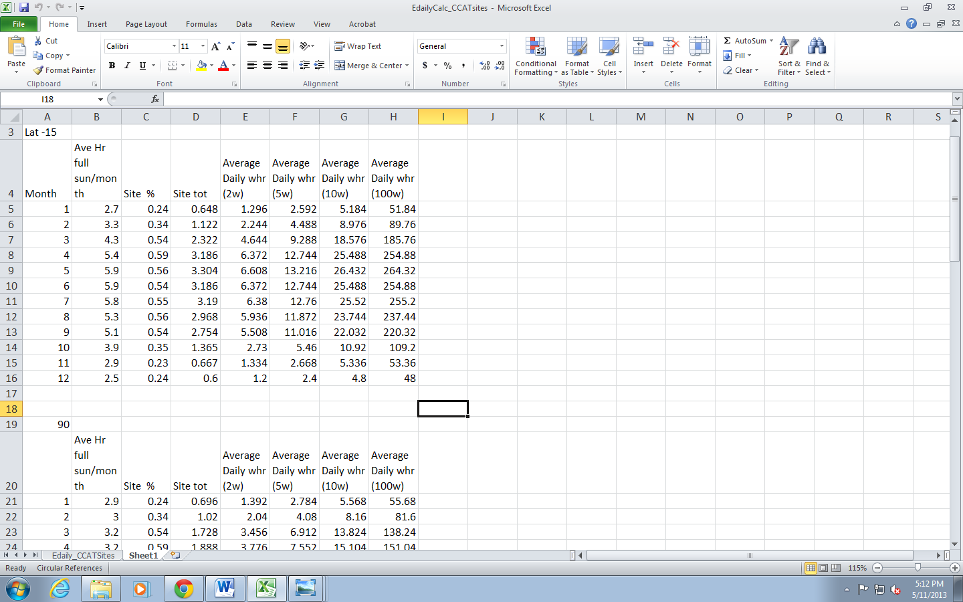Select cell H16 containing 48
The width and height of the screenshot is (963, 602).
(x=393, y=379)
